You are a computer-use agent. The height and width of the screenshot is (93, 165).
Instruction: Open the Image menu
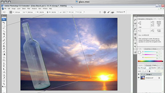13,9
